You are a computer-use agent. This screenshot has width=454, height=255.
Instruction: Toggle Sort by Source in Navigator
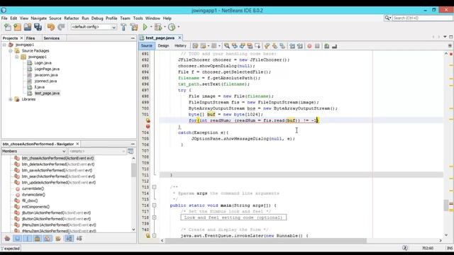pyautogui.click(x=79, y=239)
